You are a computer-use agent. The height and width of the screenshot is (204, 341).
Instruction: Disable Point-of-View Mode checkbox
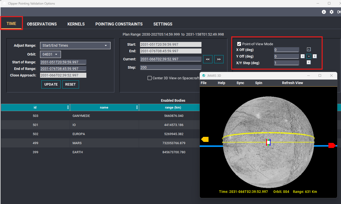click(x=239, y=44)
